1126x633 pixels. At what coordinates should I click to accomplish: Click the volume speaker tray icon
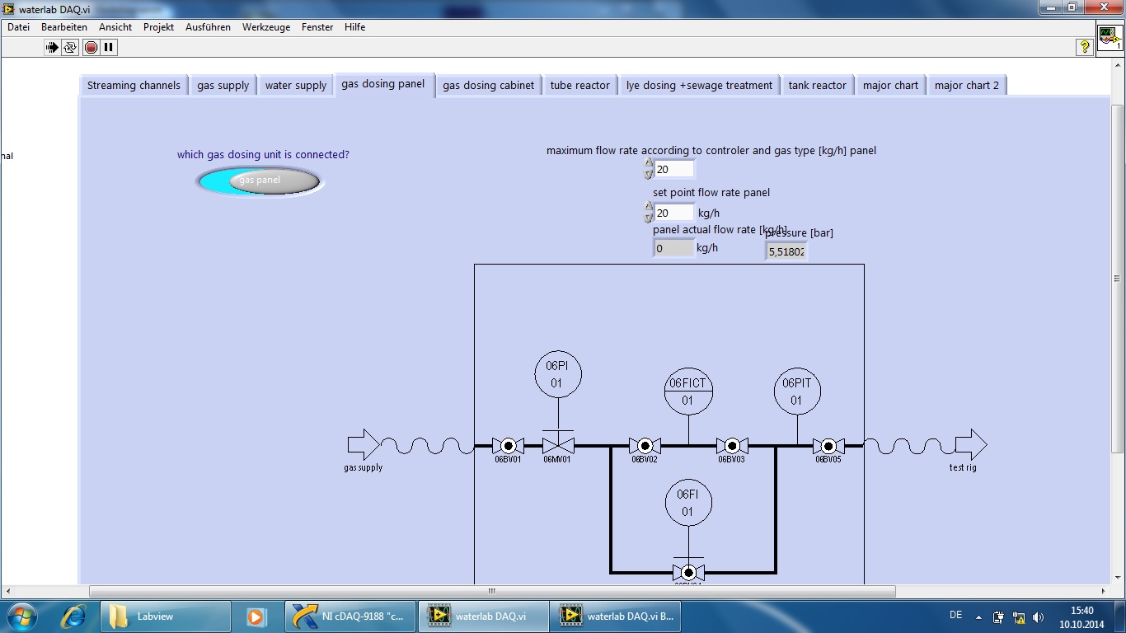tap(1038, 617)
